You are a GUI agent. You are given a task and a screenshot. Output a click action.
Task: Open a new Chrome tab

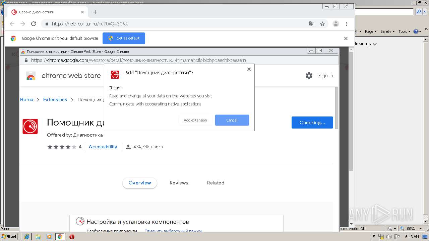coord(95,12)
